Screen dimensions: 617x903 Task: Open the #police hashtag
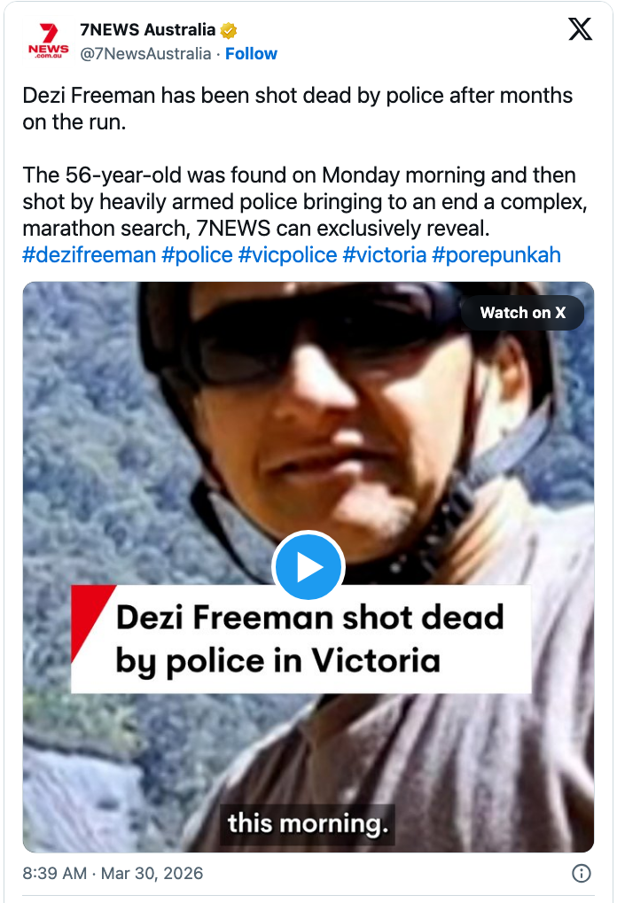point(197,255)
